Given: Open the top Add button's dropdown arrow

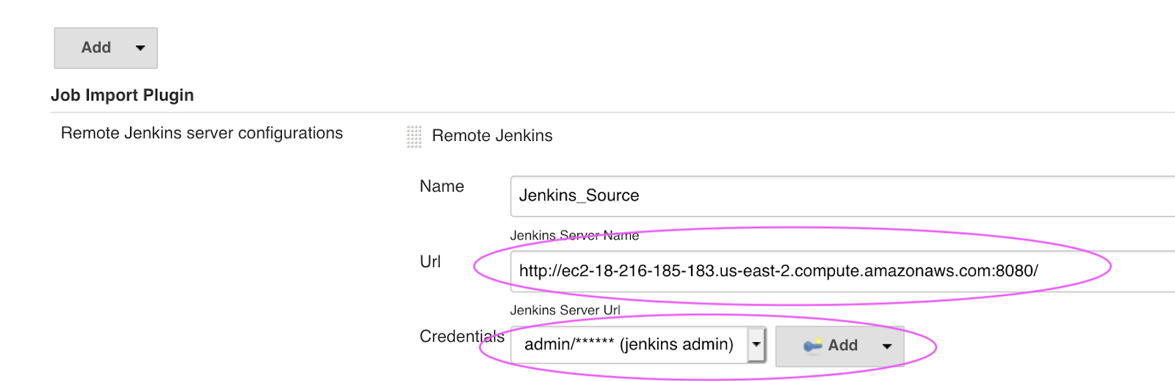Looking at the screenshot, I should pos(140,48).
